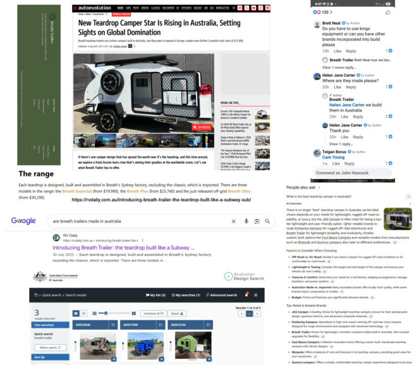
Task: Open My searches (1) in Design Search
Action: click(186, 295)
